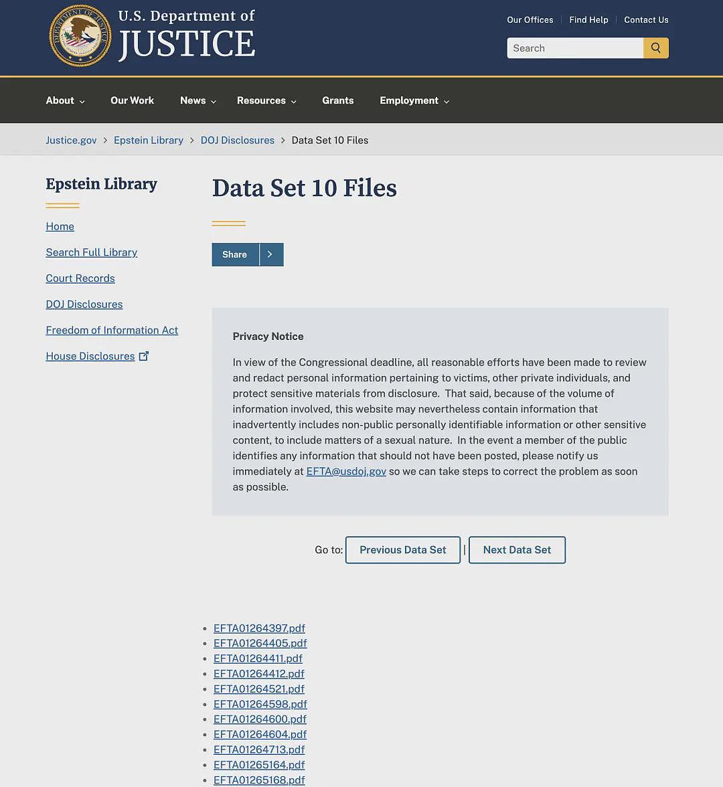
Task: Select Our Work in navigation bar
Action: click(132, 100)
